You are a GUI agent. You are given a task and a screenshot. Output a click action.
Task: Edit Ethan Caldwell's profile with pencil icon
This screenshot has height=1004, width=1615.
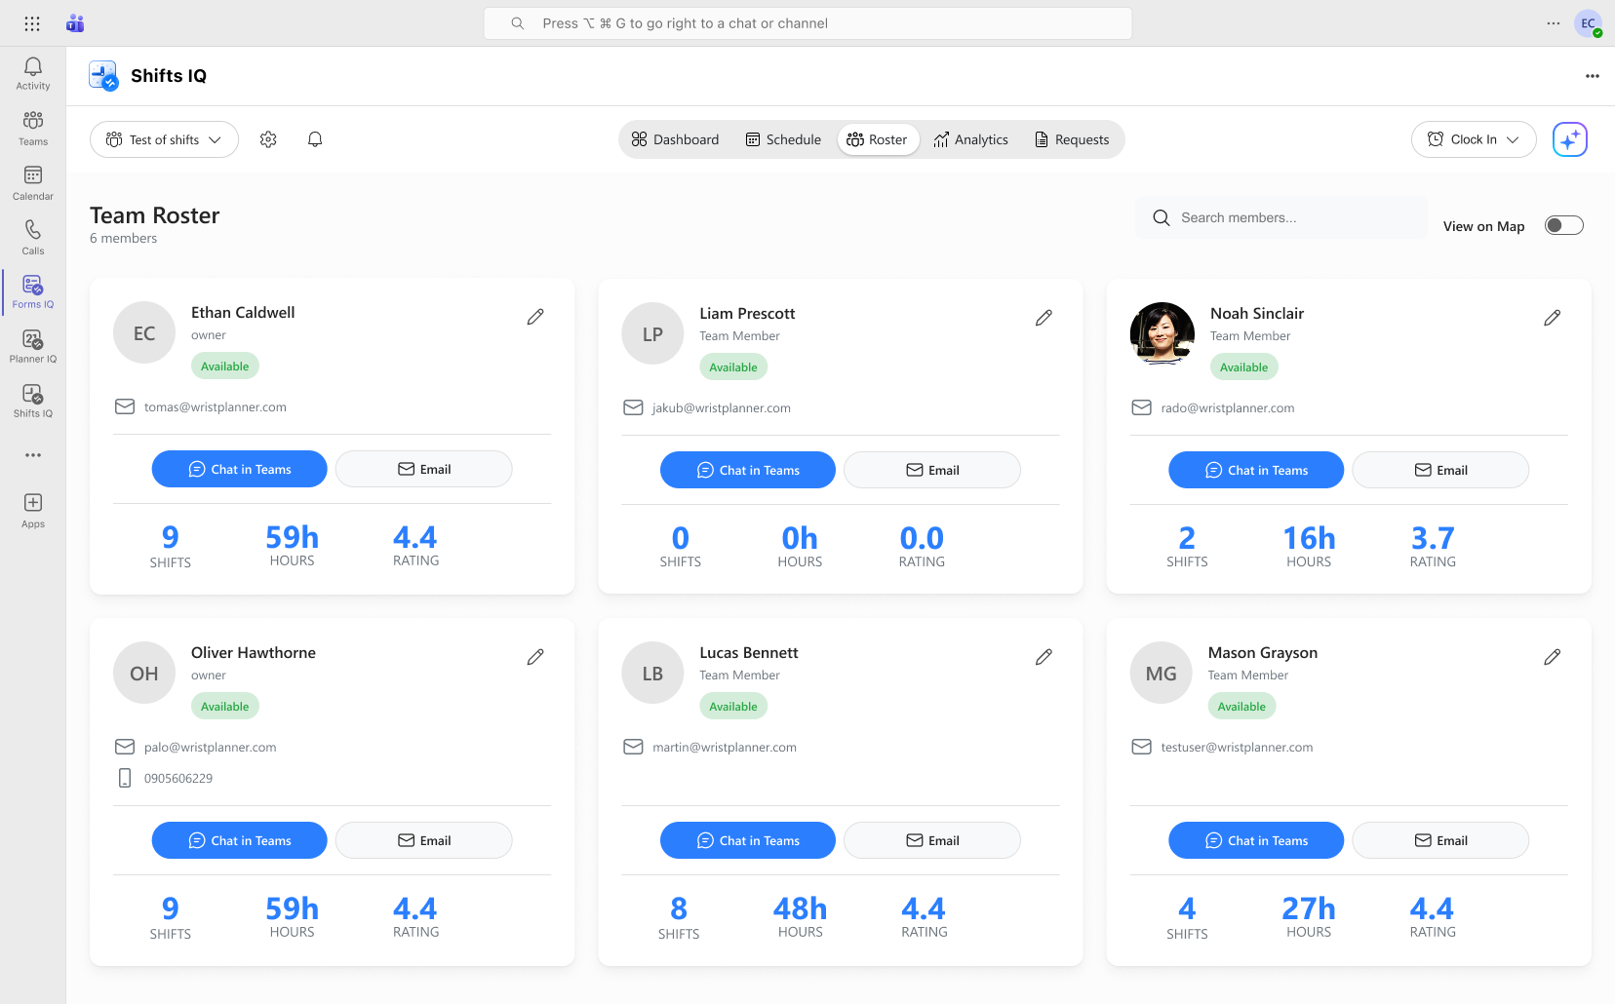point(535,317)
